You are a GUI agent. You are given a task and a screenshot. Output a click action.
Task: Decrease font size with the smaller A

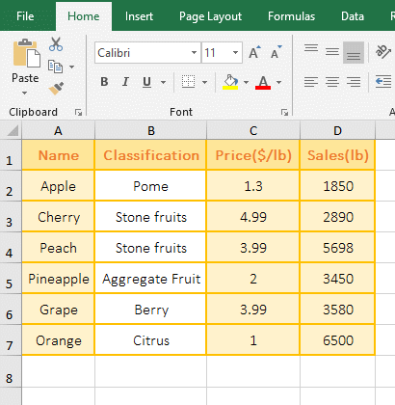click(276, 52)
